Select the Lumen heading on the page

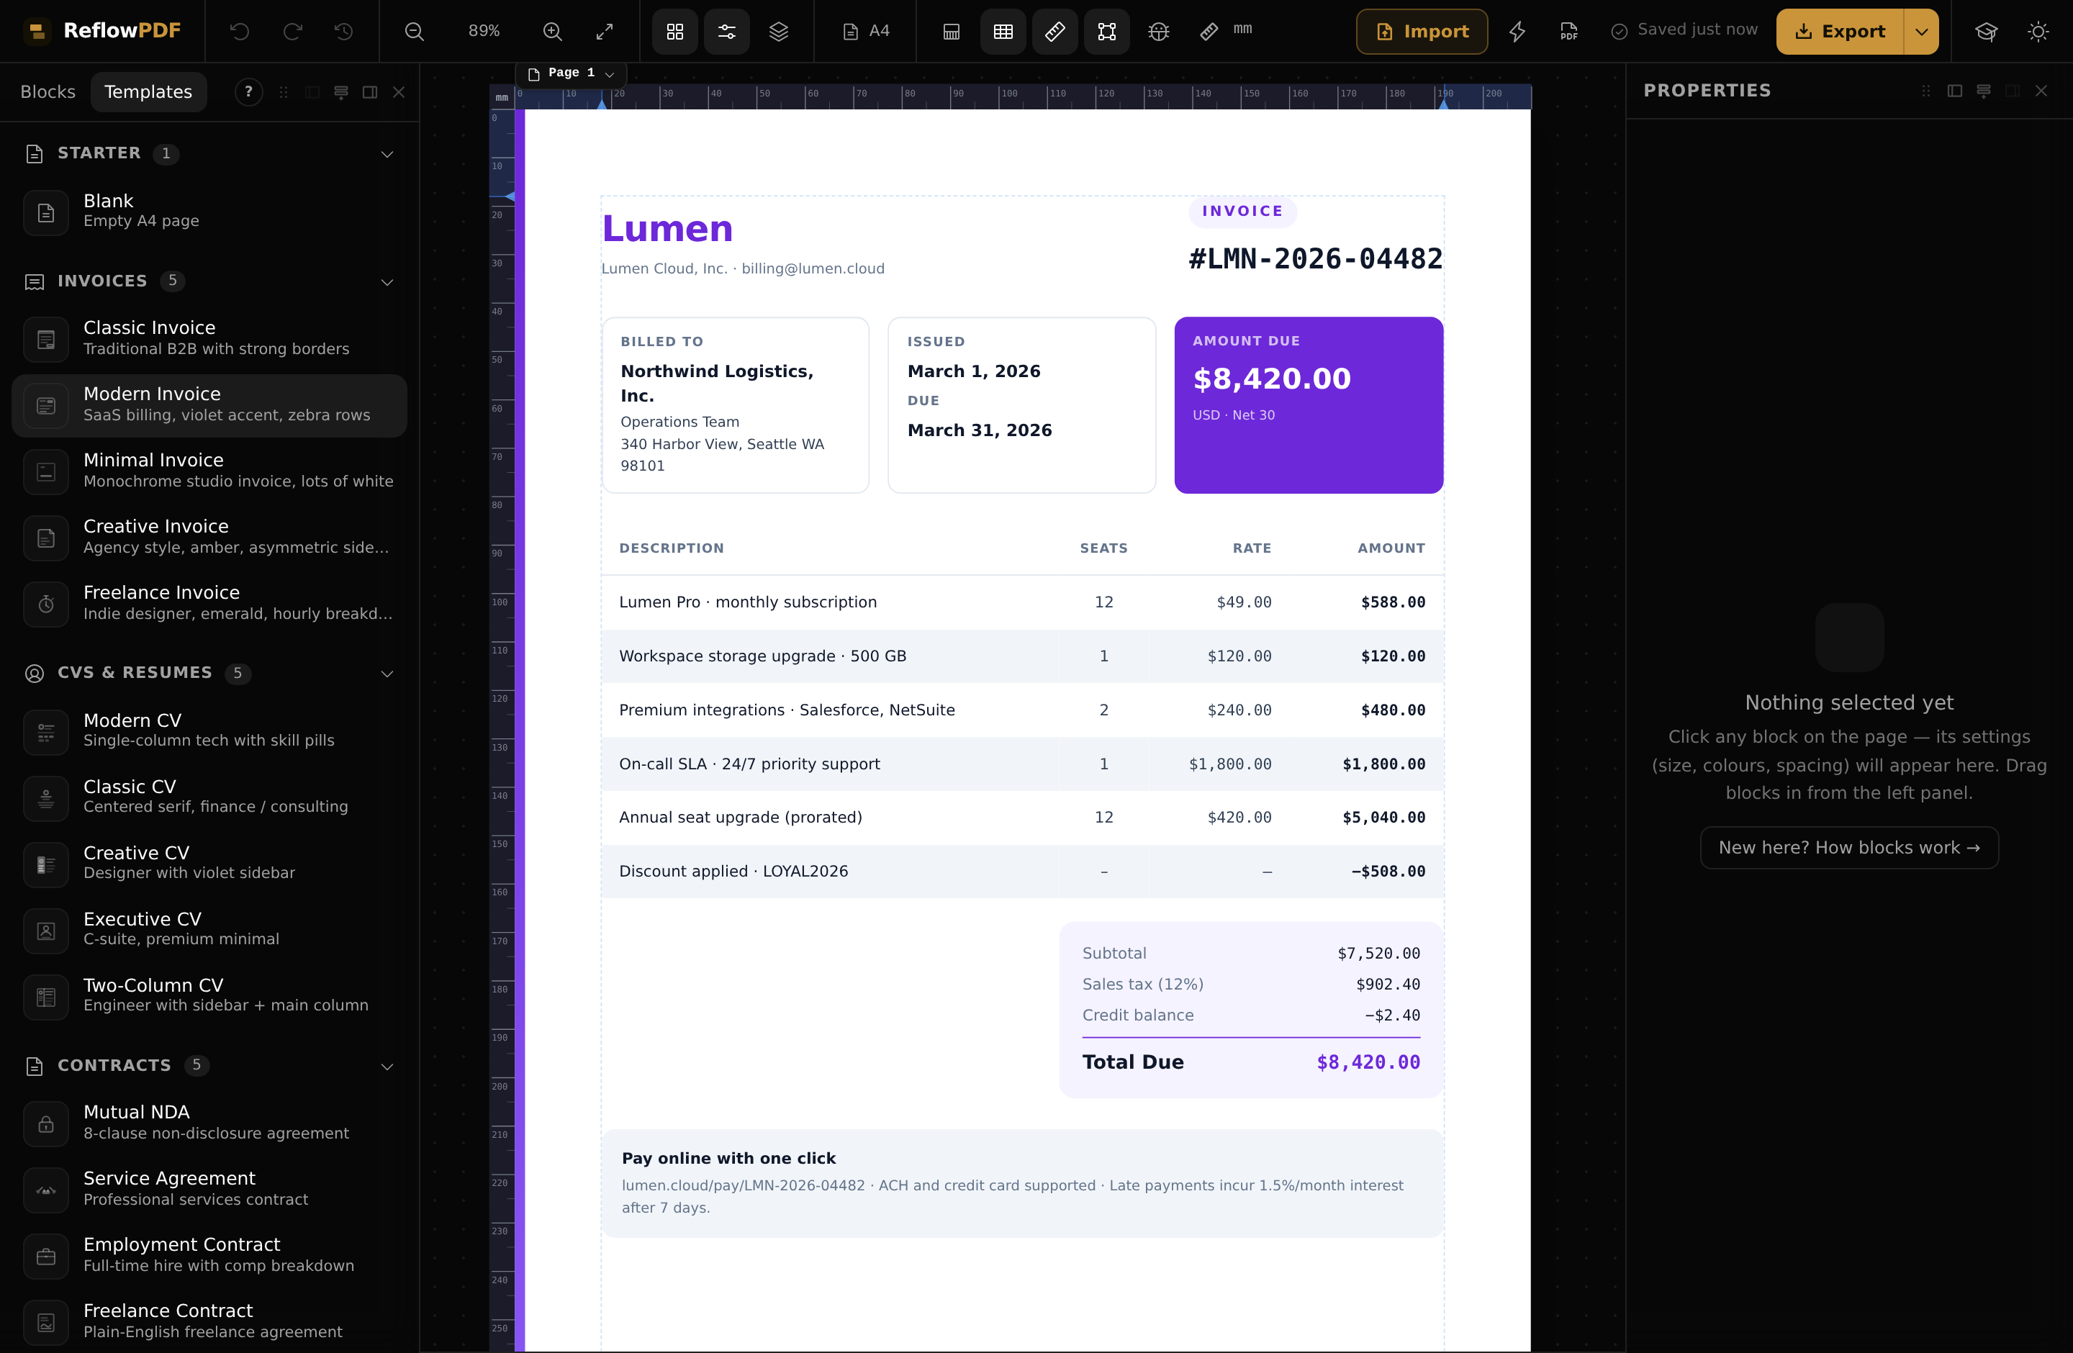(667, 229)
